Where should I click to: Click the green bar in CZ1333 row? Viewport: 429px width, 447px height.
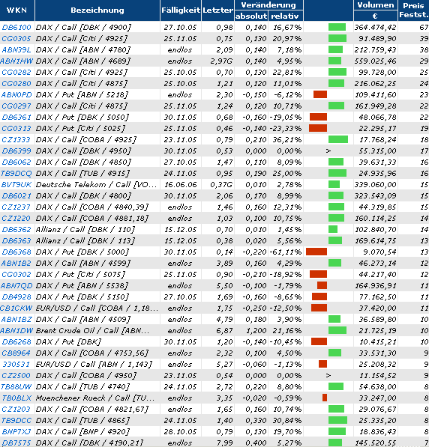[x=338, y=139]
